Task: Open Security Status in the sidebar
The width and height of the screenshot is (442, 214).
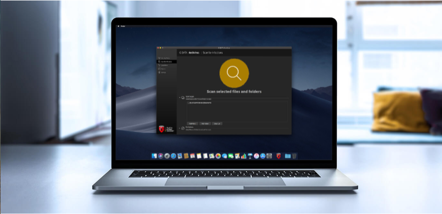Action: pos(167,58)
